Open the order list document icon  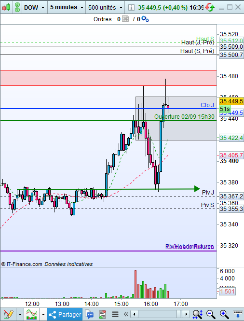coord(102,314)
